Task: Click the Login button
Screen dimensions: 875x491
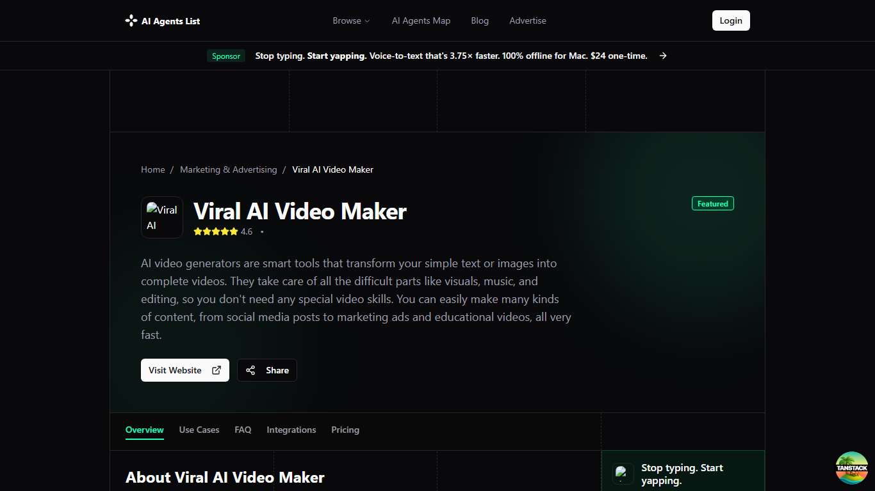Action: click(x=731, y=20)
